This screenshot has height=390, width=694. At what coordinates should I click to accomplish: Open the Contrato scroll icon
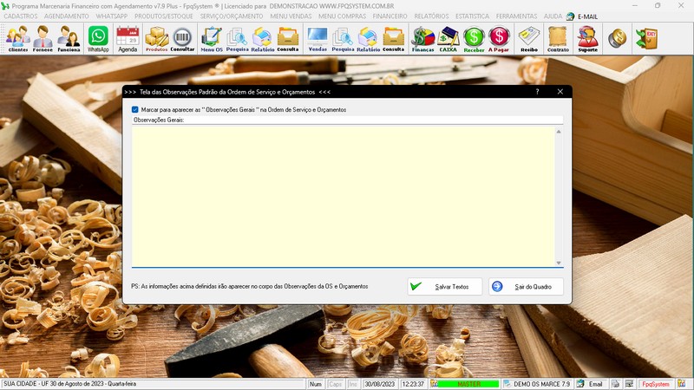coord(558,39)
